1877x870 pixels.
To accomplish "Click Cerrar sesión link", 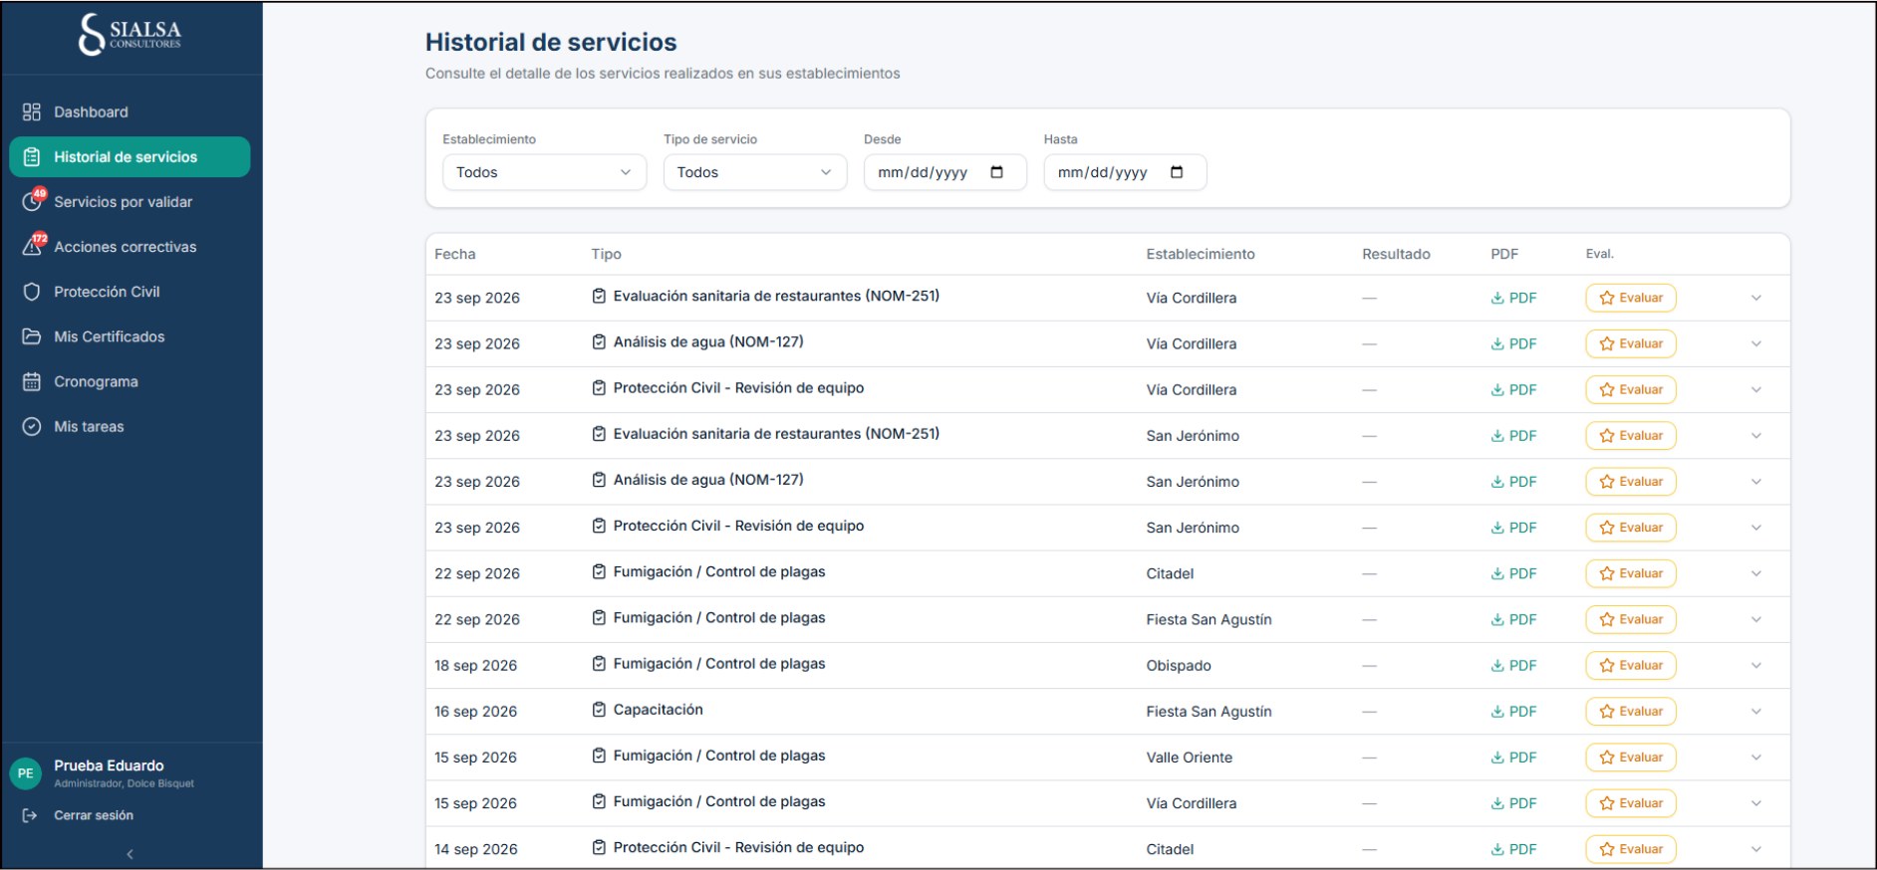I will [94, 815].
